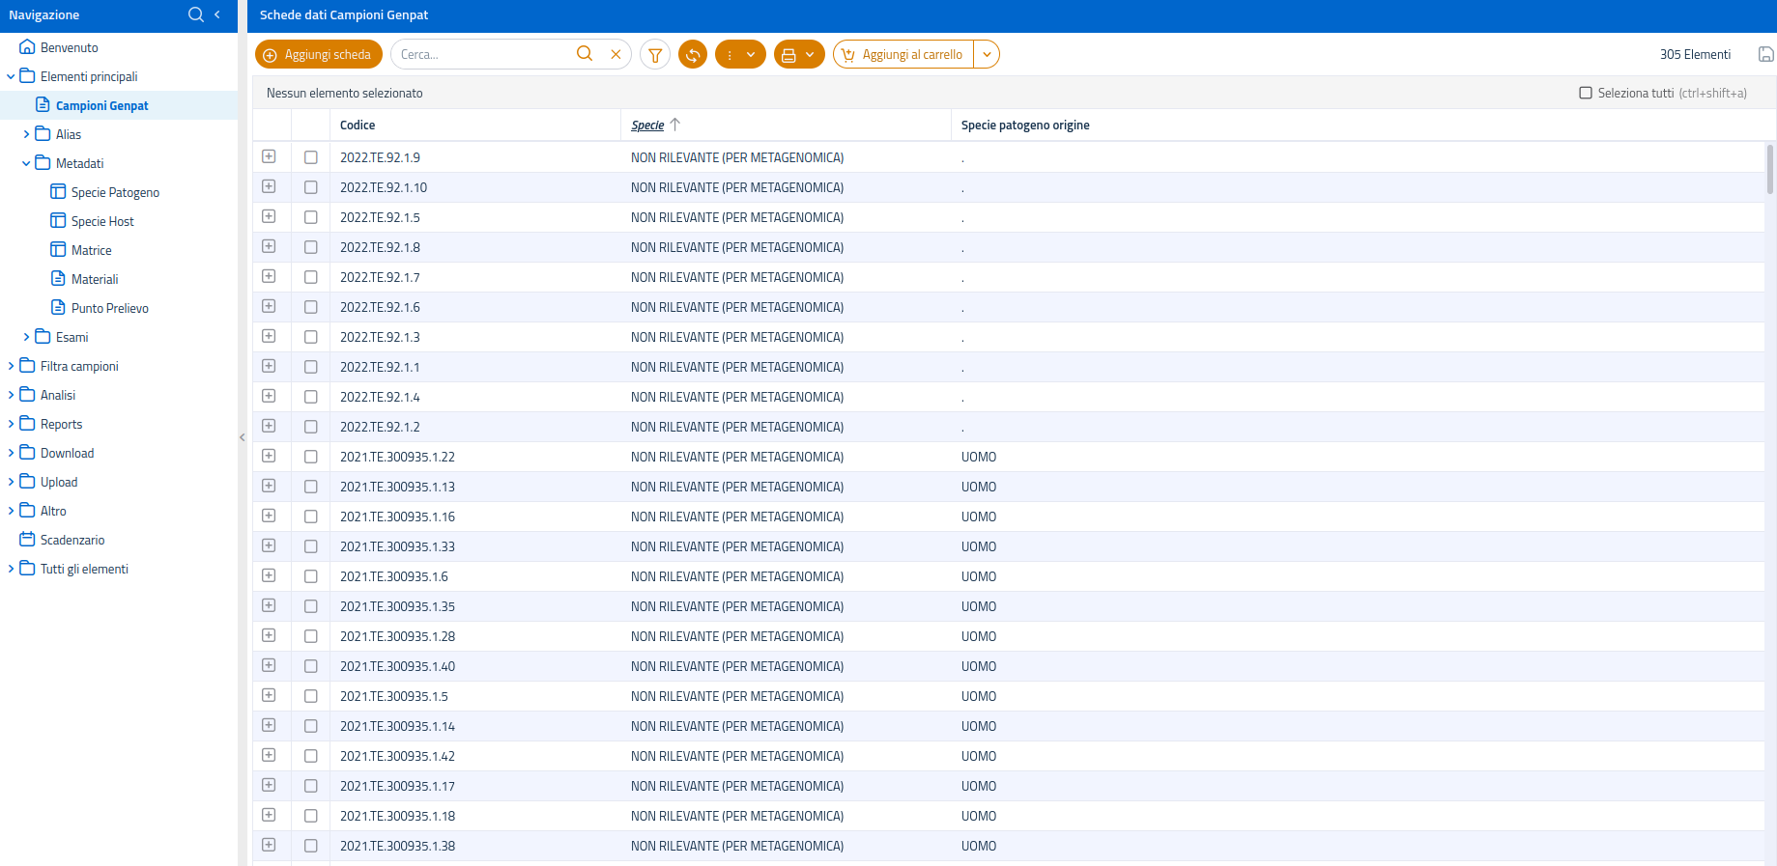The height and width of the screenshot is (866, 1777).
Task: Open the navigation search icon
Action: pyautogui.click(x=196, y=14)
